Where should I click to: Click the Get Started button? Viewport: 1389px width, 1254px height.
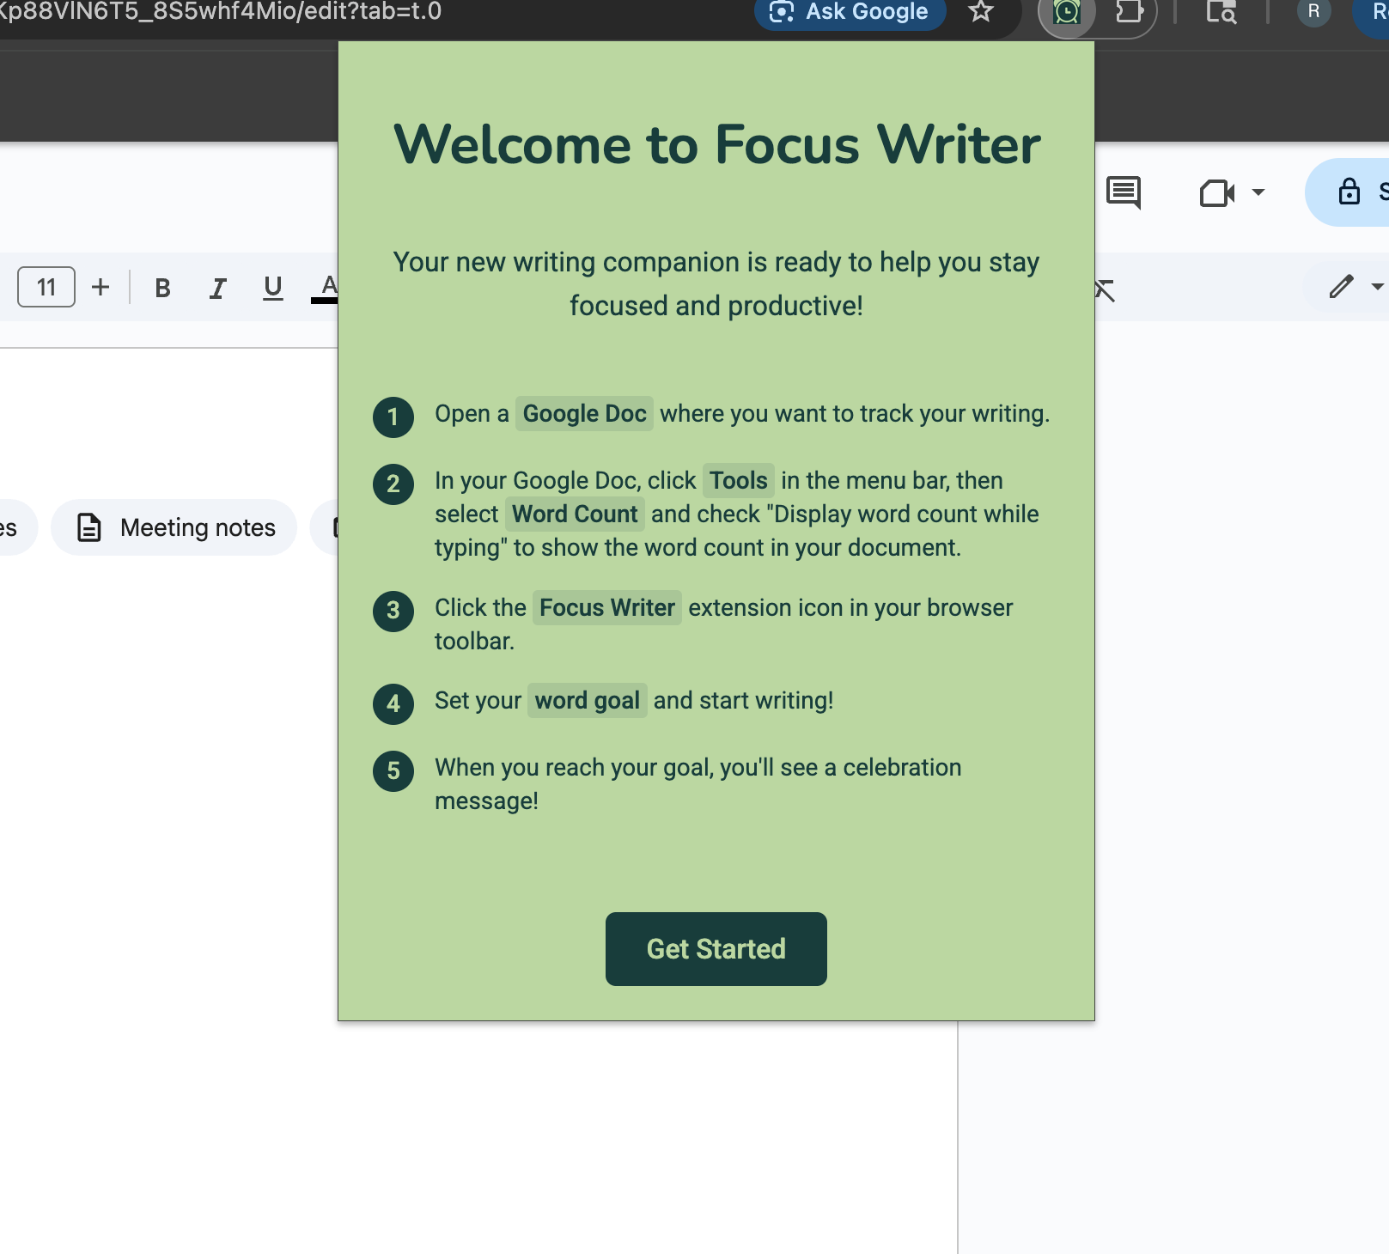716,948
